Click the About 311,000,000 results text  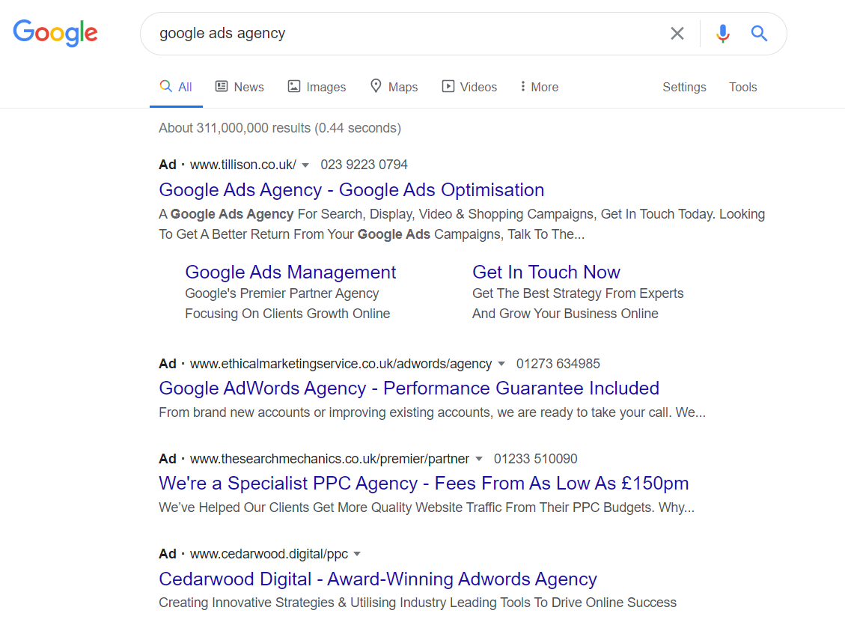point(280,128)
